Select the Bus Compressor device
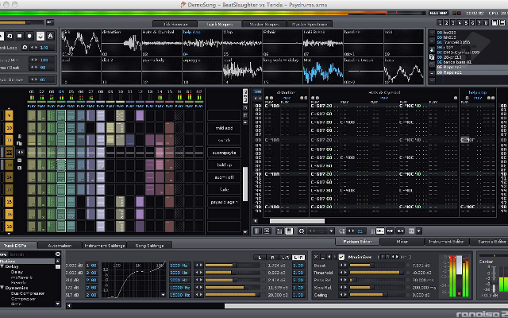 [x=28, y=293]
